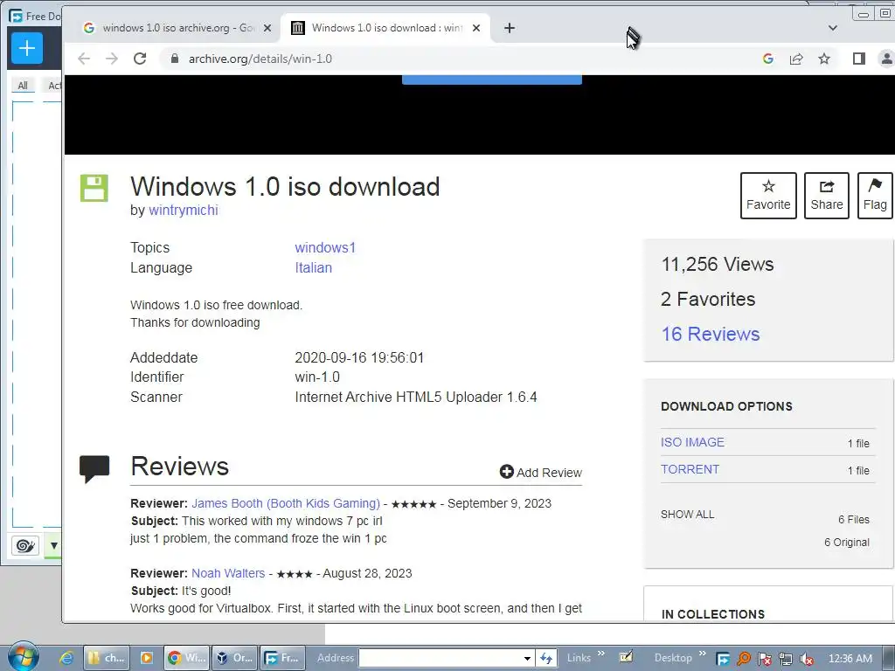Viewport: 895px width, 671px height.
Task: Reload the archive.org page
Action: [x=140, y=59]
